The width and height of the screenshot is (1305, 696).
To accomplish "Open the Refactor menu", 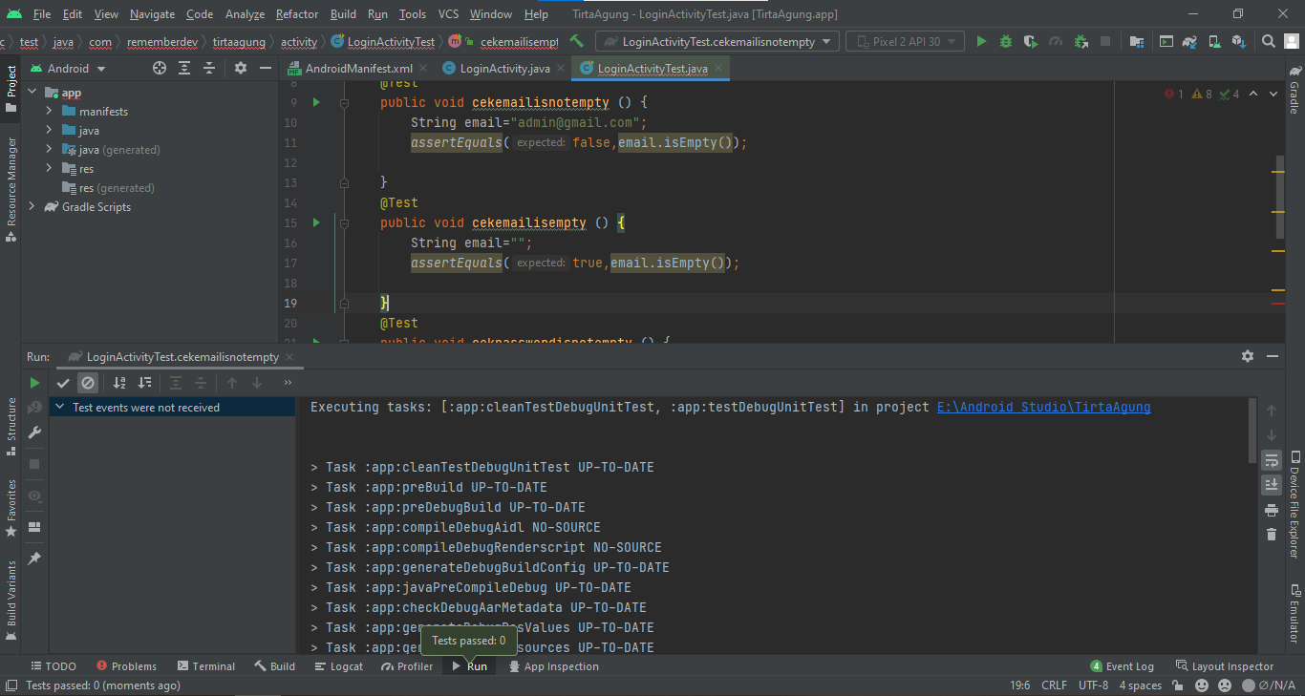I will (x=297, y=14).
